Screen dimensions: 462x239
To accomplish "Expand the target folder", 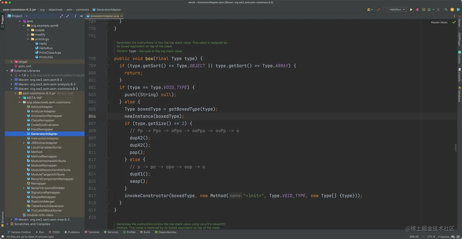I will tap(11, 62).
